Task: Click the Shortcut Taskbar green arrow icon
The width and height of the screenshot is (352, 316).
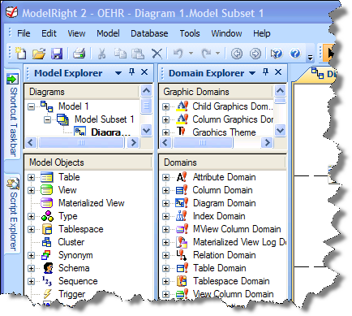Action: pos(12,79)
